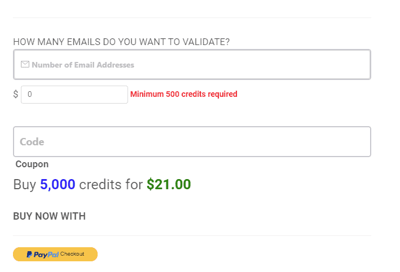
Task: Click the divider line below BUY NOW WITH
Action: point(192,235)
